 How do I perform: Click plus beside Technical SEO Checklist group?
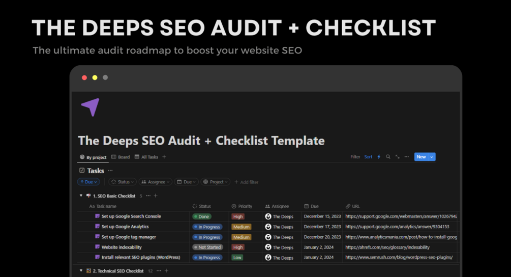point(167,271)
